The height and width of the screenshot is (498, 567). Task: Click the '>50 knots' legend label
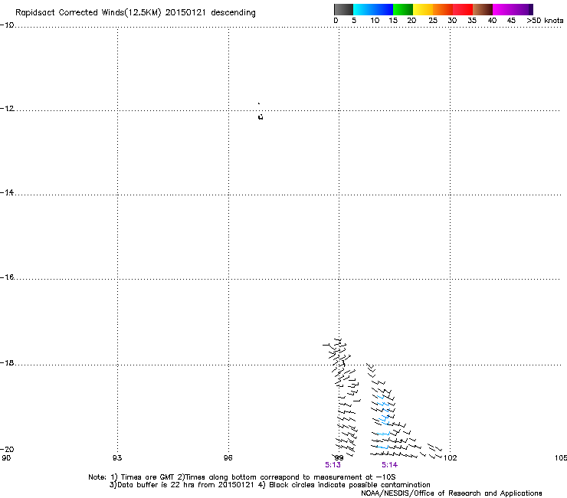coord(545,21)
